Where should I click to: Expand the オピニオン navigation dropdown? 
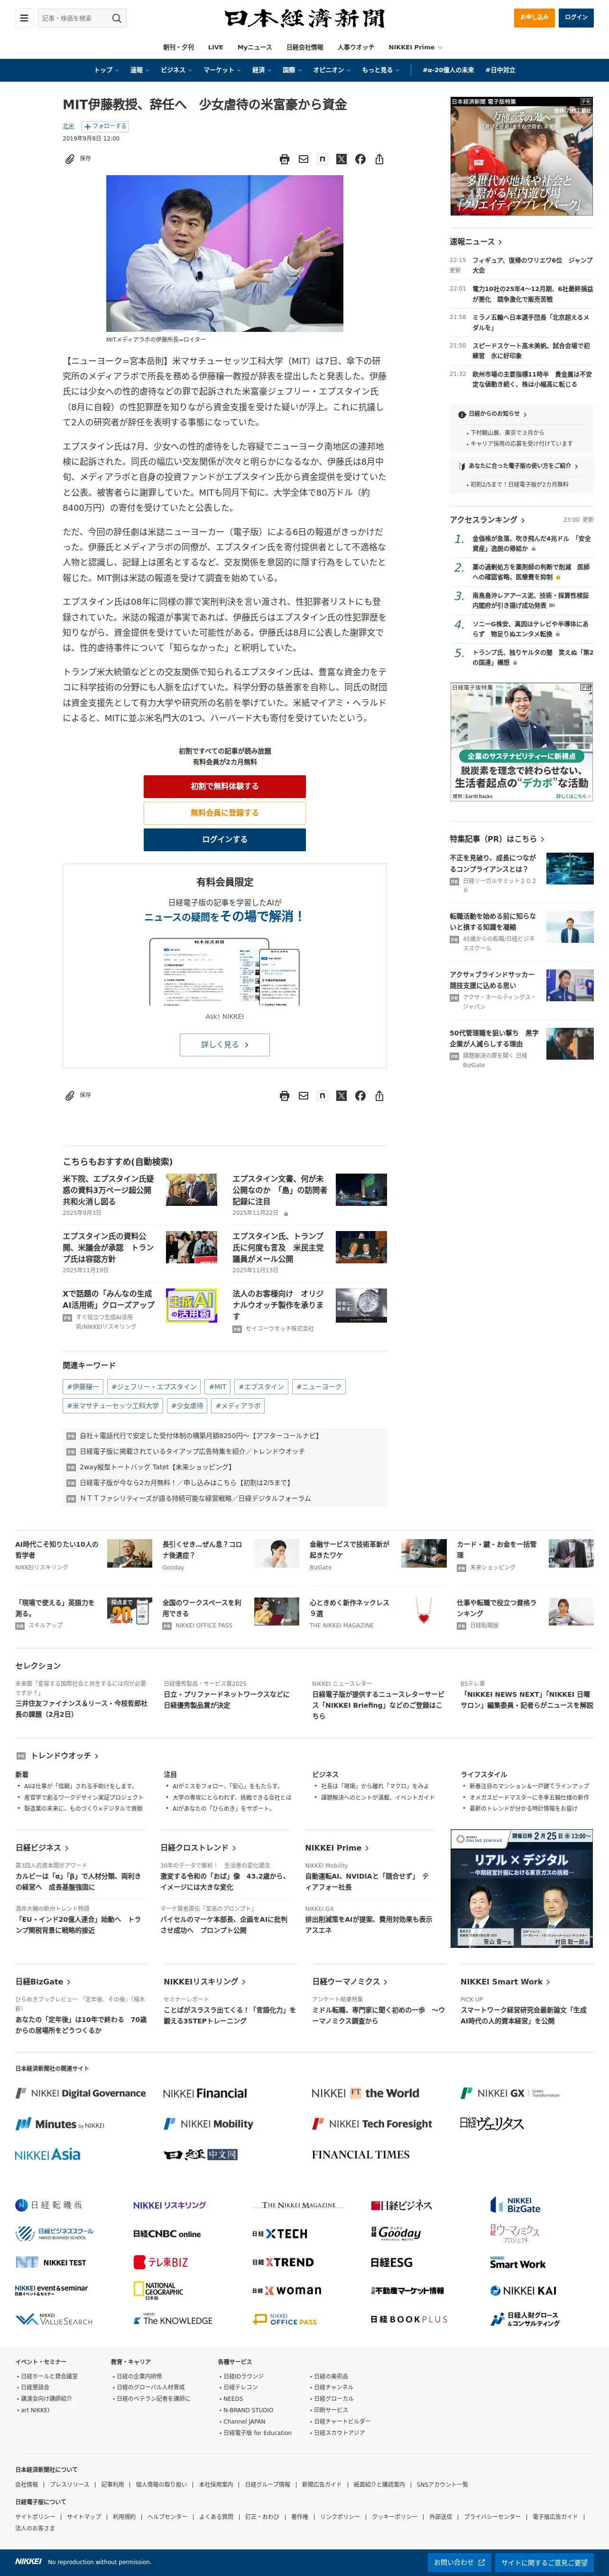point(332,70)
